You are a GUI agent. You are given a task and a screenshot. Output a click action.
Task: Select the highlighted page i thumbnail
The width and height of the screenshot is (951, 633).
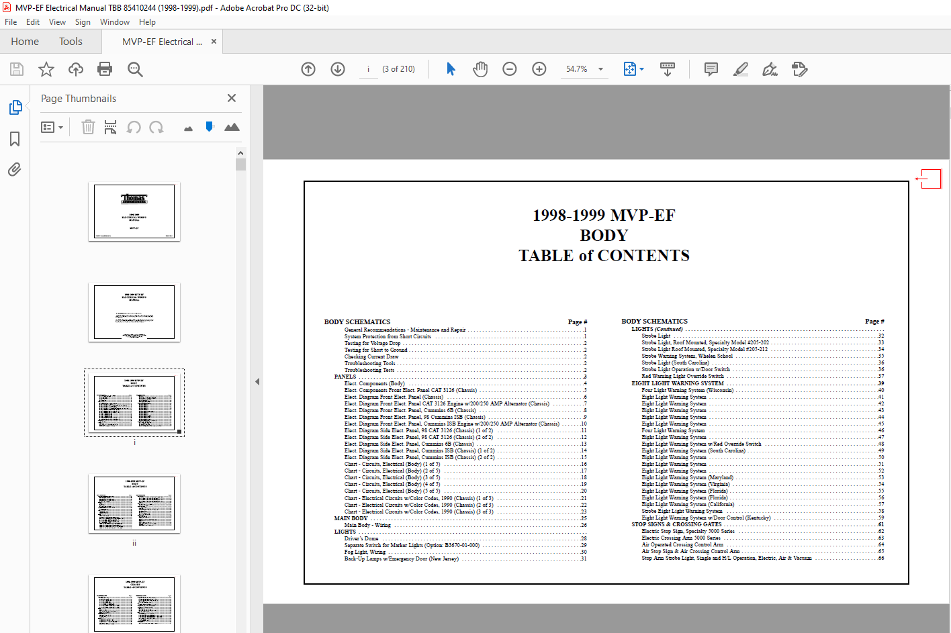point(134,403)
